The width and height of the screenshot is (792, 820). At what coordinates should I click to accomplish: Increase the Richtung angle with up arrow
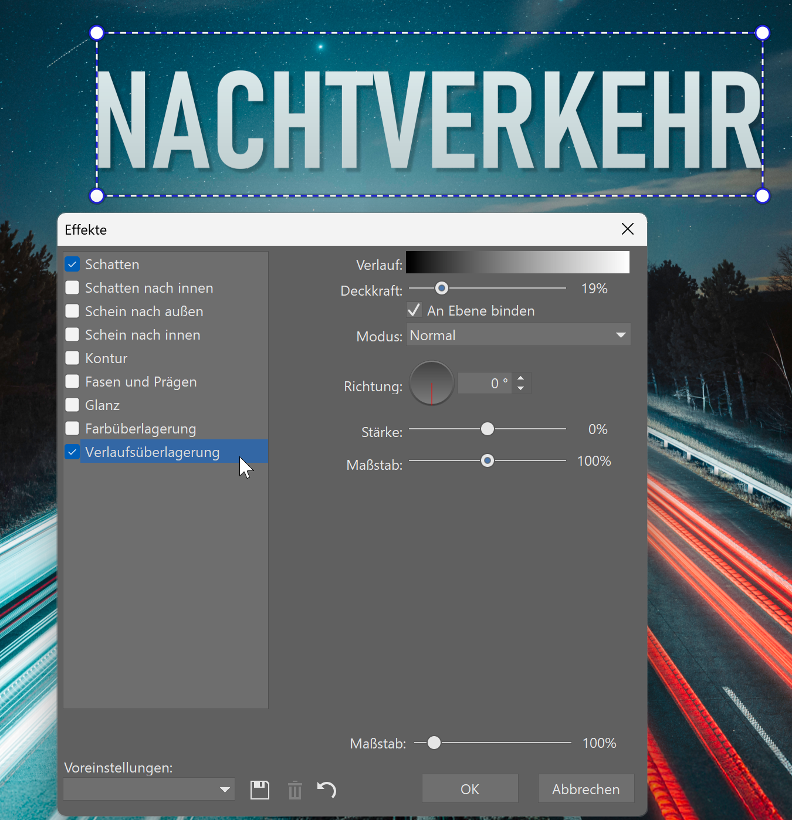point(521,378)
